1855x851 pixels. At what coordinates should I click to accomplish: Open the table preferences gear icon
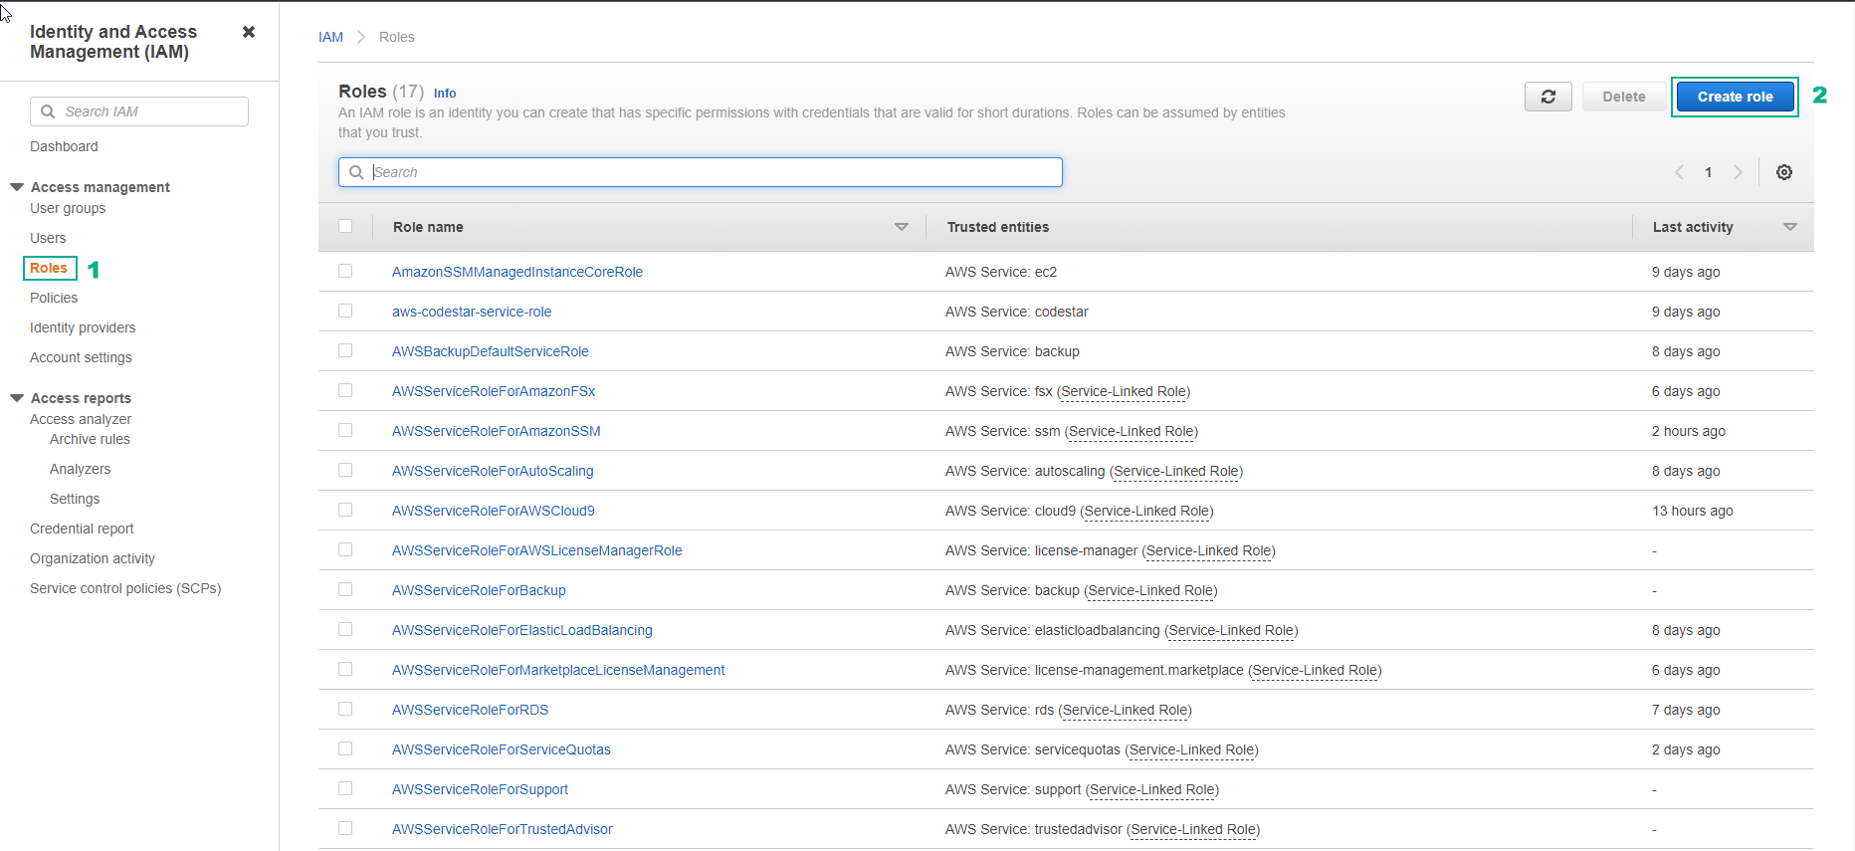pyautogui.click(x=1784, y=172)
